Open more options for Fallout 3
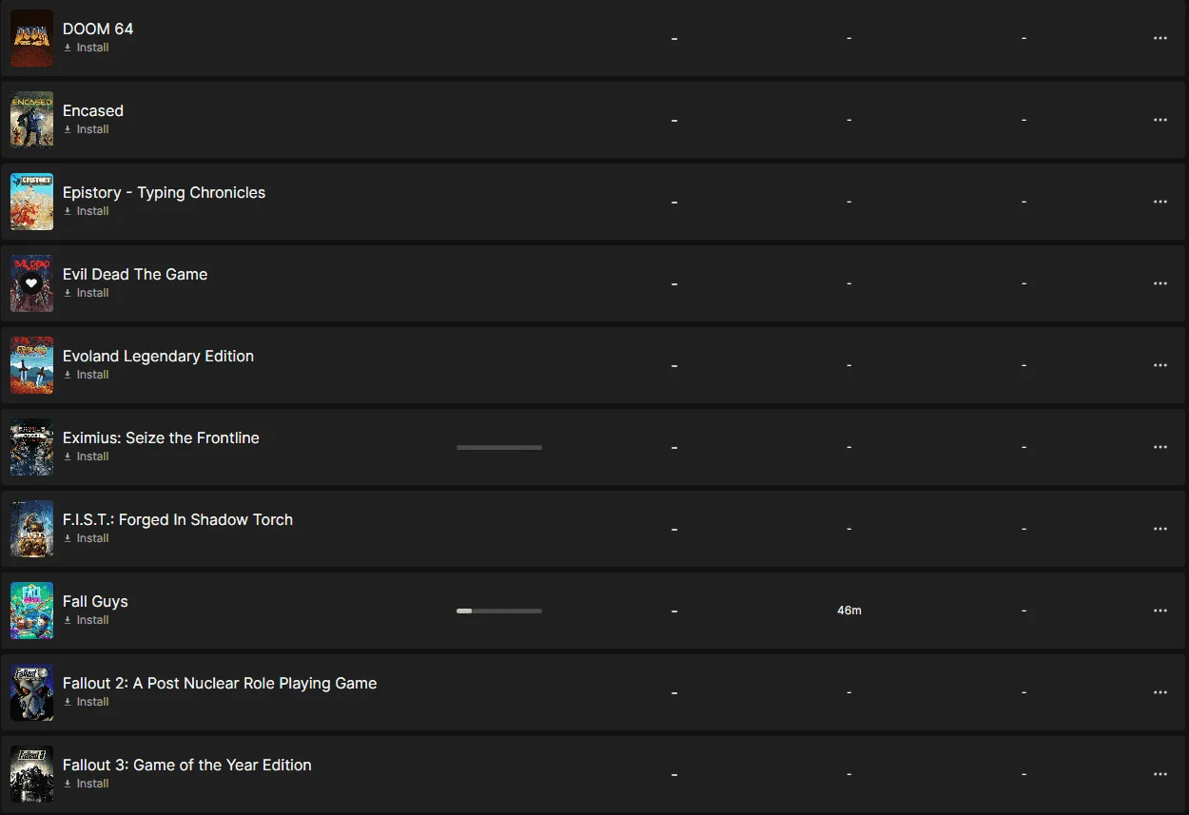Image resolution: width=1189 pixels, height=815 pixels. coord(1160,774)
